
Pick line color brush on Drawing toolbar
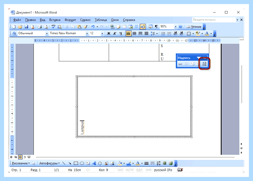[x=129, y=163]
